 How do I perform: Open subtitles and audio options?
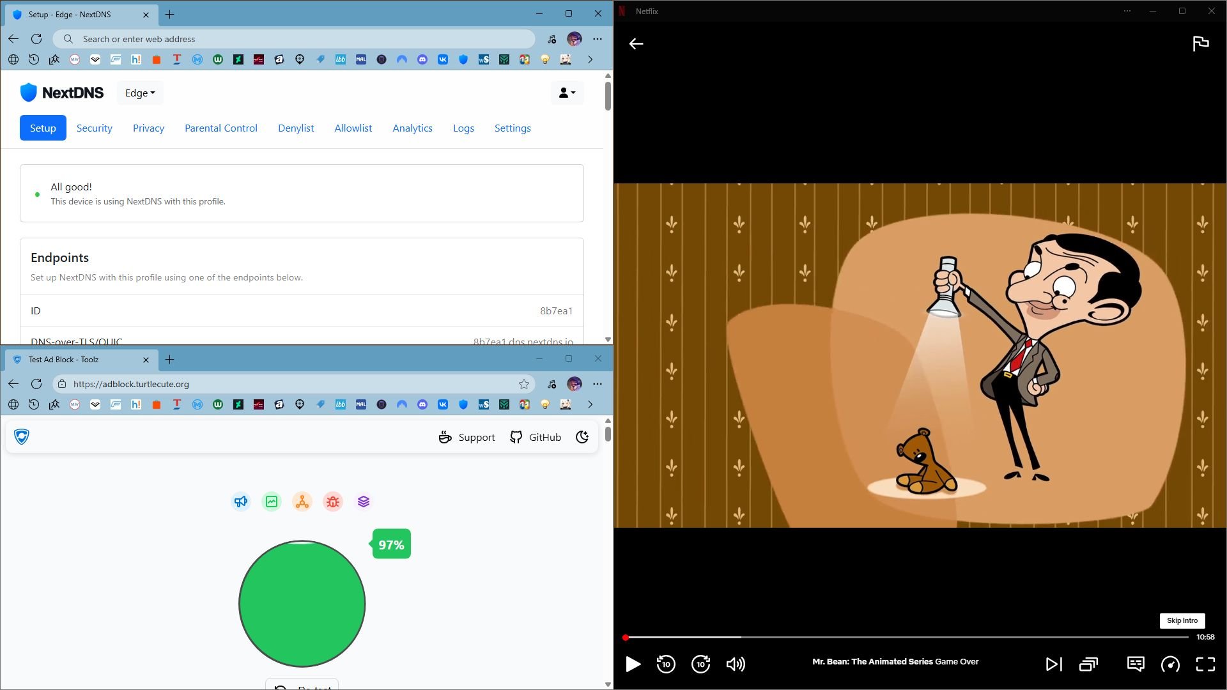pos(1136,664)
